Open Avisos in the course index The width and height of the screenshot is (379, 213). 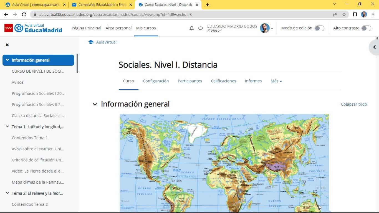click(18, 82)
